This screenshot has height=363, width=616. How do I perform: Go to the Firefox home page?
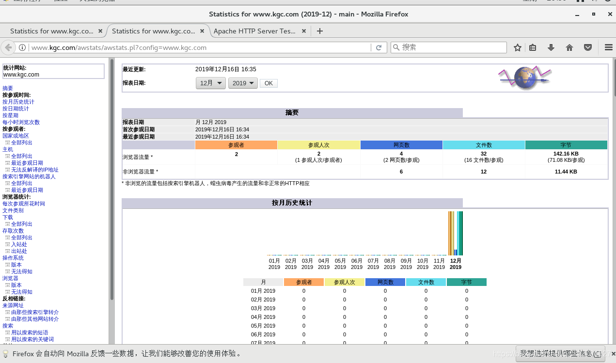[569, 47]
